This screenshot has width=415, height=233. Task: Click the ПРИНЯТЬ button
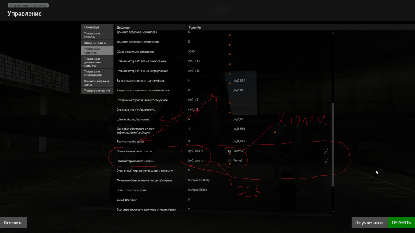(x=401, y=223)
